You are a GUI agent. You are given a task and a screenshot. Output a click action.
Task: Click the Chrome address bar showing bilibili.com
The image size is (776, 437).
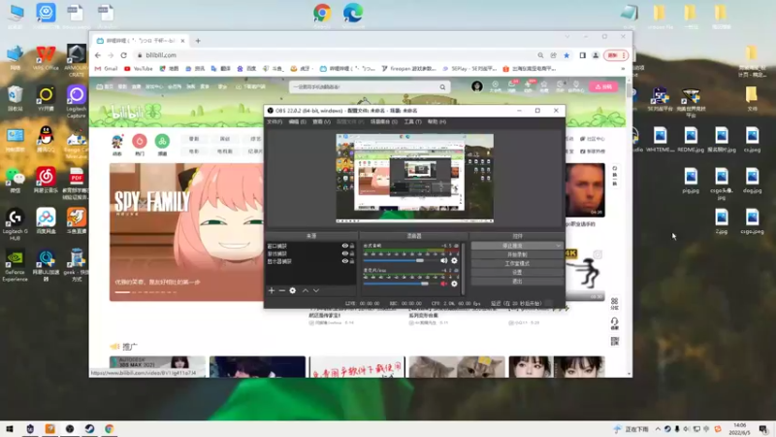pyautogui.click(x=337, y=55)
